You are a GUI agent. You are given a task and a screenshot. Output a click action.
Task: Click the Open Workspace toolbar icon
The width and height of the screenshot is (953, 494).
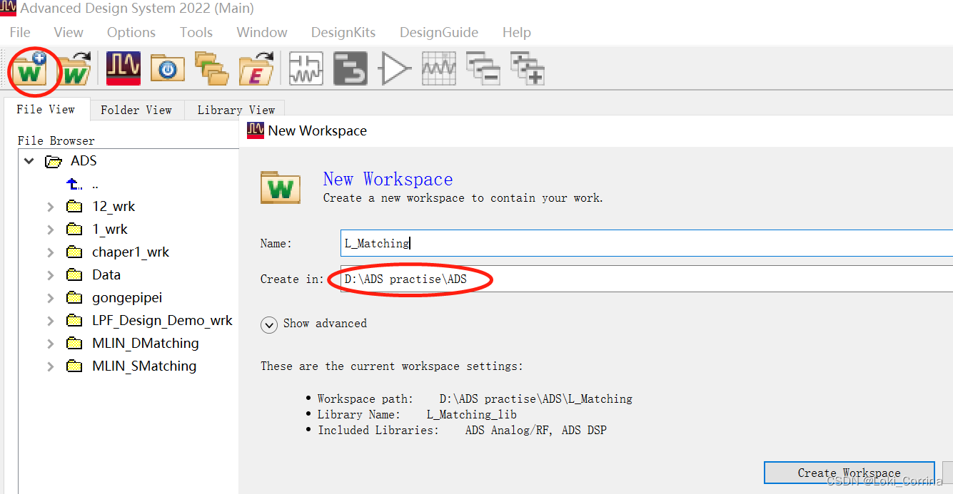click(x=74, y=68)
